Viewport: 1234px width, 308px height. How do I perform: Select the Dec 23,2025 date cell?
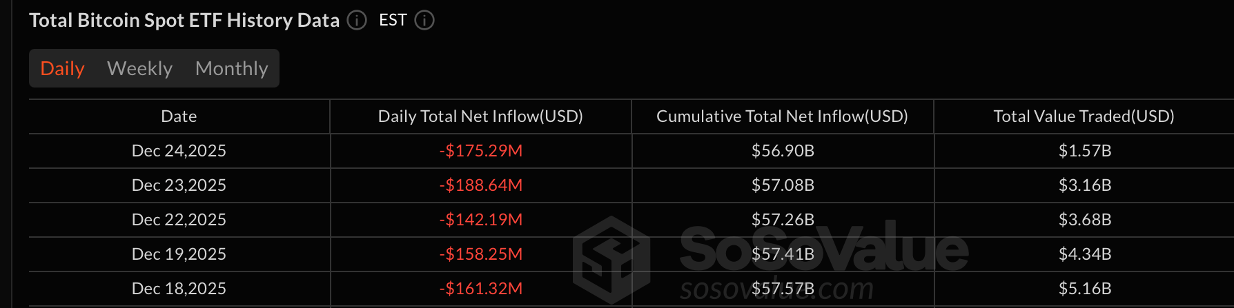point(179,185)
